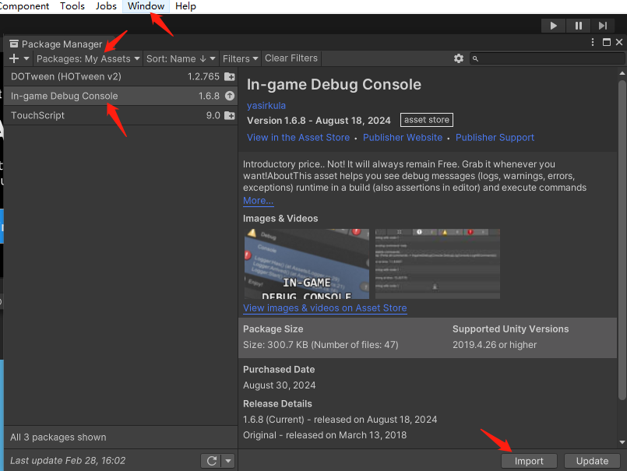The image size is (627, 471).
Task: Open the first In-Game Debug Console thumbnail
Action: coord(307,264)
